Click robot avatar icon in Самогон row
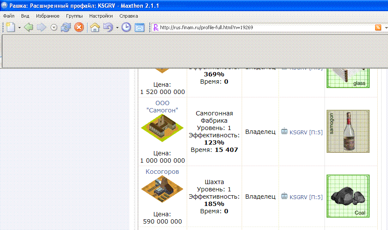 click(x=284, y=131)
